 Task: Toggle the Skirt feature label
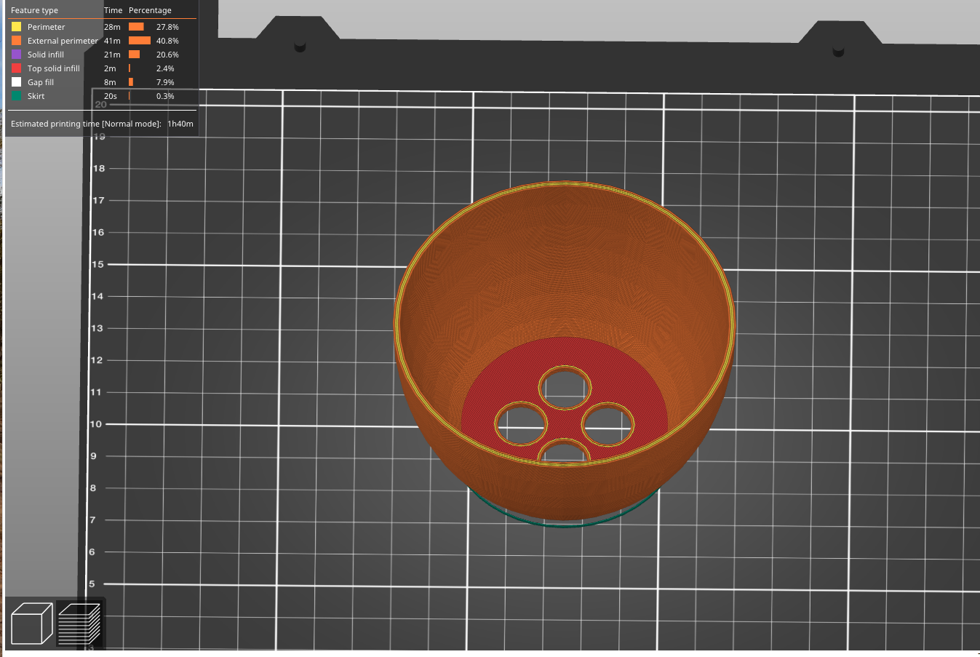point(36,96)
